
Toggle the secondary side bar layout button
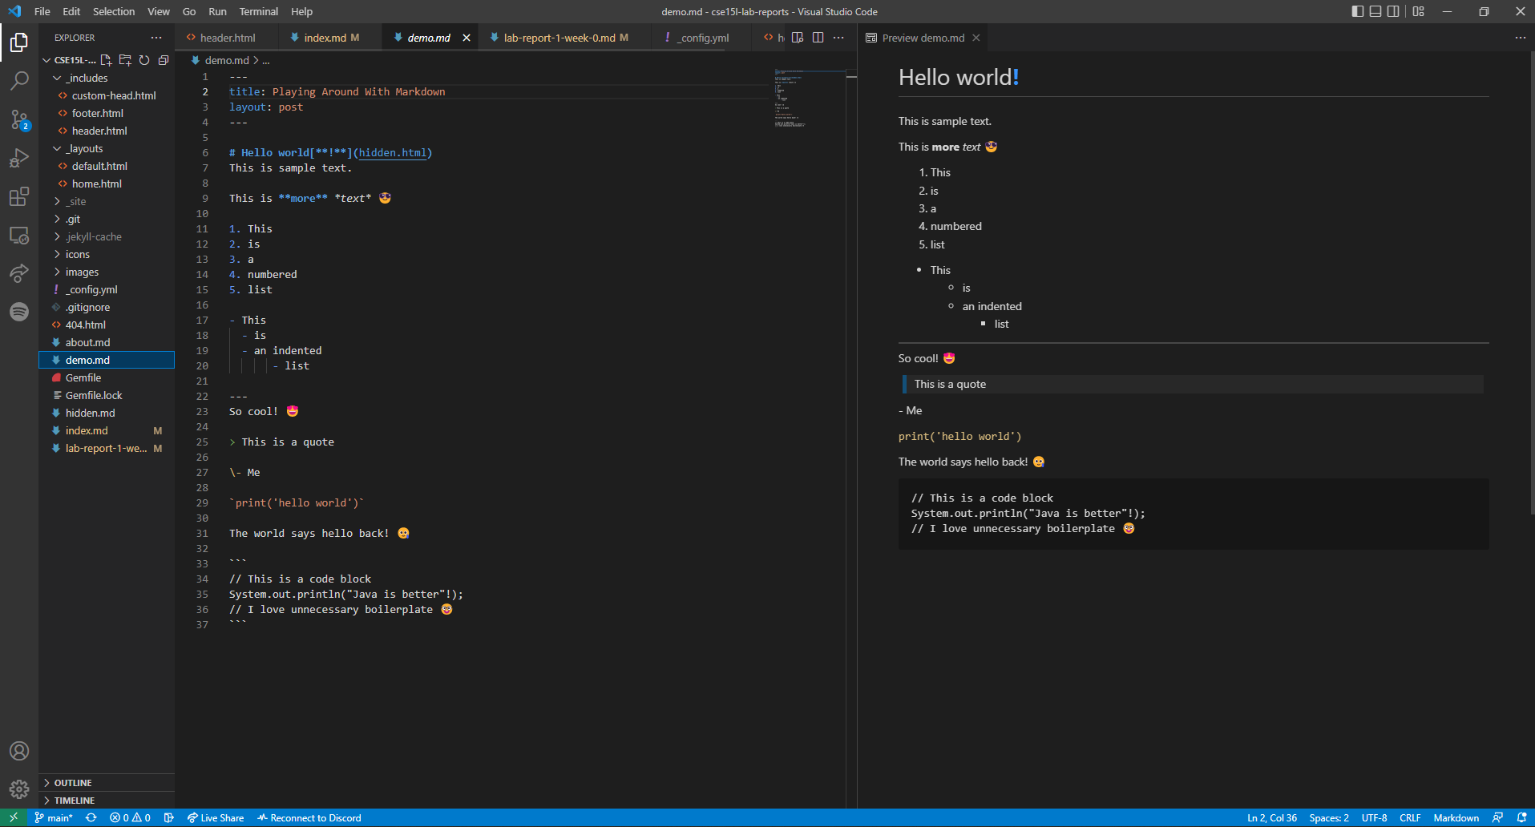point(1394,11)
